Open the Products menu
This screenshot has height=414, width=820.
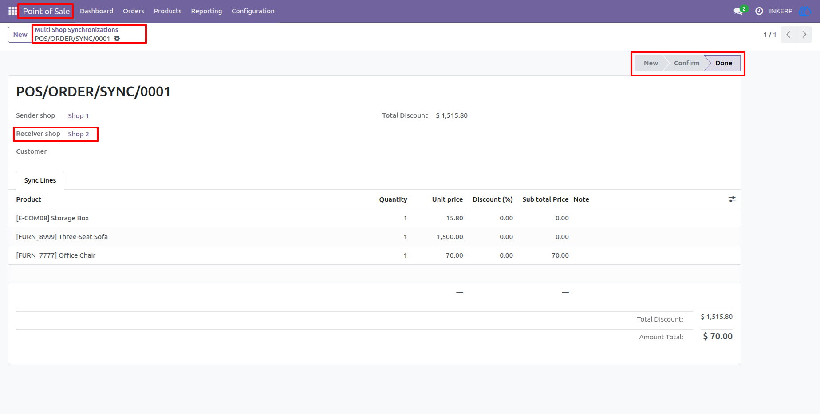pos(168,11)
